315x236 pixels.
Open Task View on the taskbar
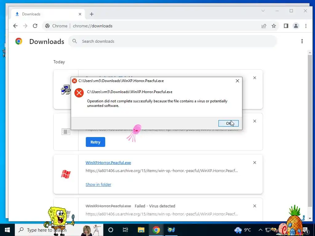(x=126, y=230)
